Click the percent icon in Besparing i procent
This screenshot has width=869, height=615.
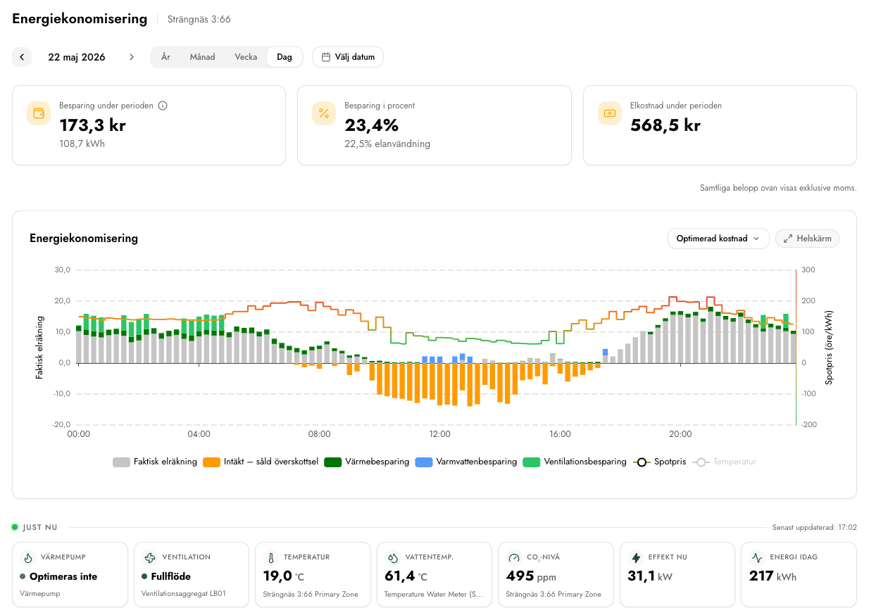click(324, 113)
